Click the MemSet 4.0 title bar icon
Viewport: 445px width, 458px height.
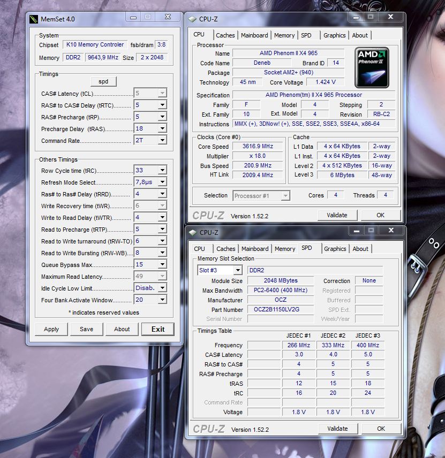tap(34, 19)
